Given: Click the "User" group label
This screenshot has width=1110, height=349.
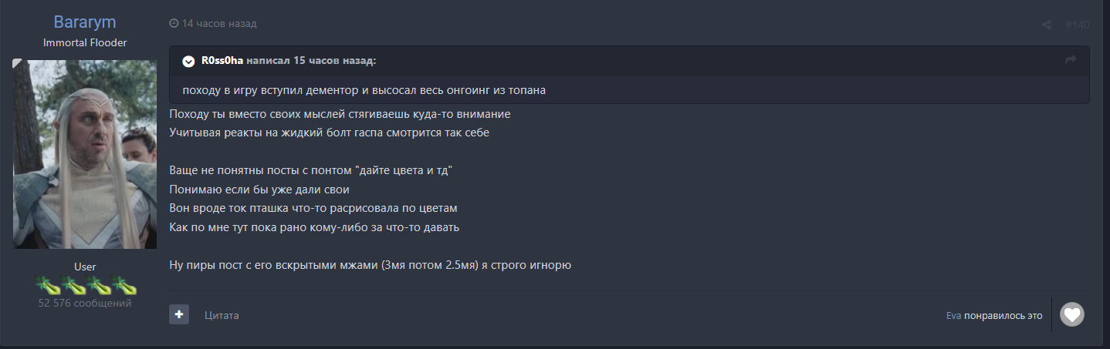Looking at the screenshot, I should (85, 267).
